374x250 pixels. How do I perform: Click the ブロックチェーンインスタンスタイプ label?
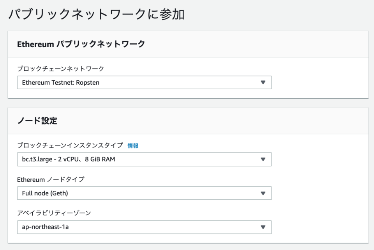pos(70,145)
